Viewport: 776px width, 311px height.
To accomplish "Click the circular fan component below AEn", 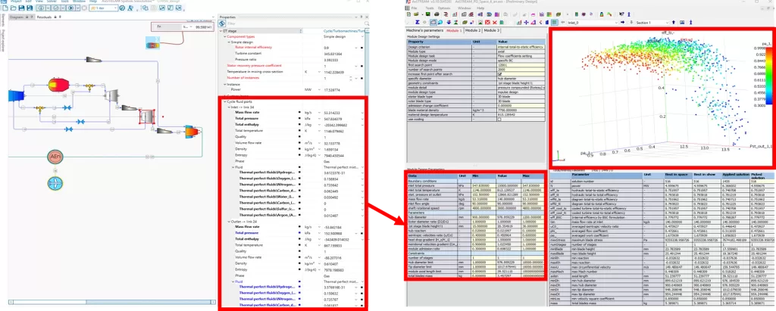I will click(56, 183).
